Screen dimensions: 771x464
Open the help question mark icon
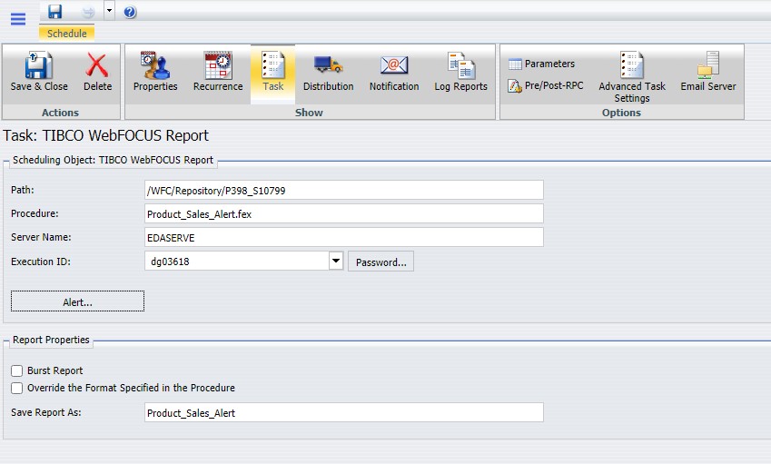[130, 12]
